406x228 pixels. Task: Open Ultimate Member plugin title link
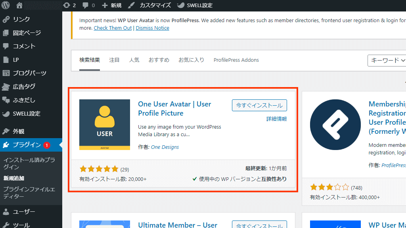click(178, 225)
